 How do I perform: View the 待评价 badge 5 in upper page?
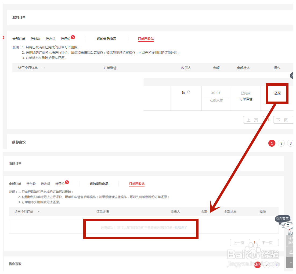(73, 37)
